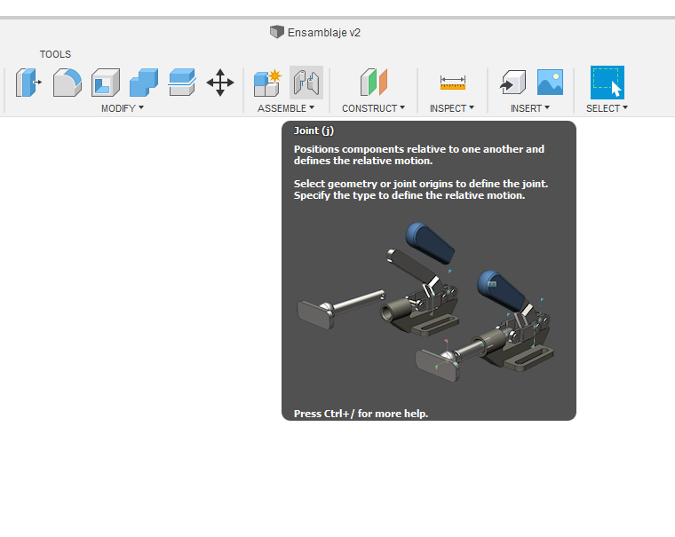Viewport: 675px width, 537px height.
Task: Open the SELECT dropdown
Action: click(607, 108)
